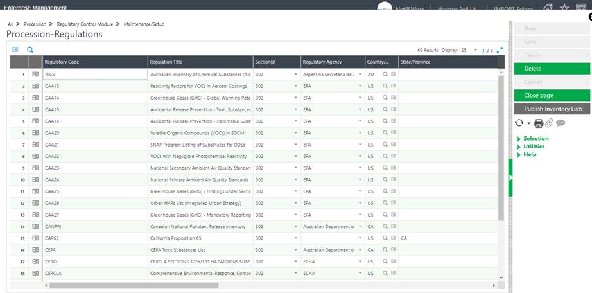Click Regulatory Control Module in breadcrumb
Screen dimensions: 592x293
(87, 24)
